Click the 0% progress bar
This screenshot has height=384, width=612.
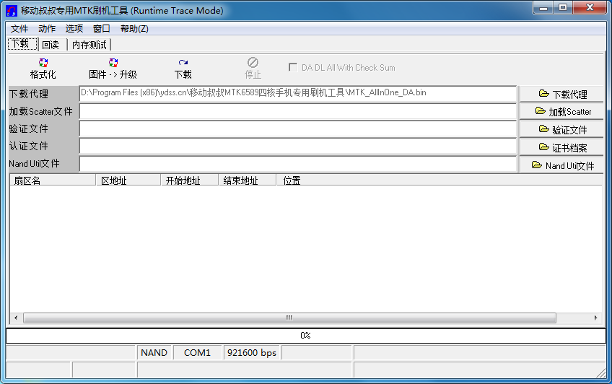click(x=305, y=336)
